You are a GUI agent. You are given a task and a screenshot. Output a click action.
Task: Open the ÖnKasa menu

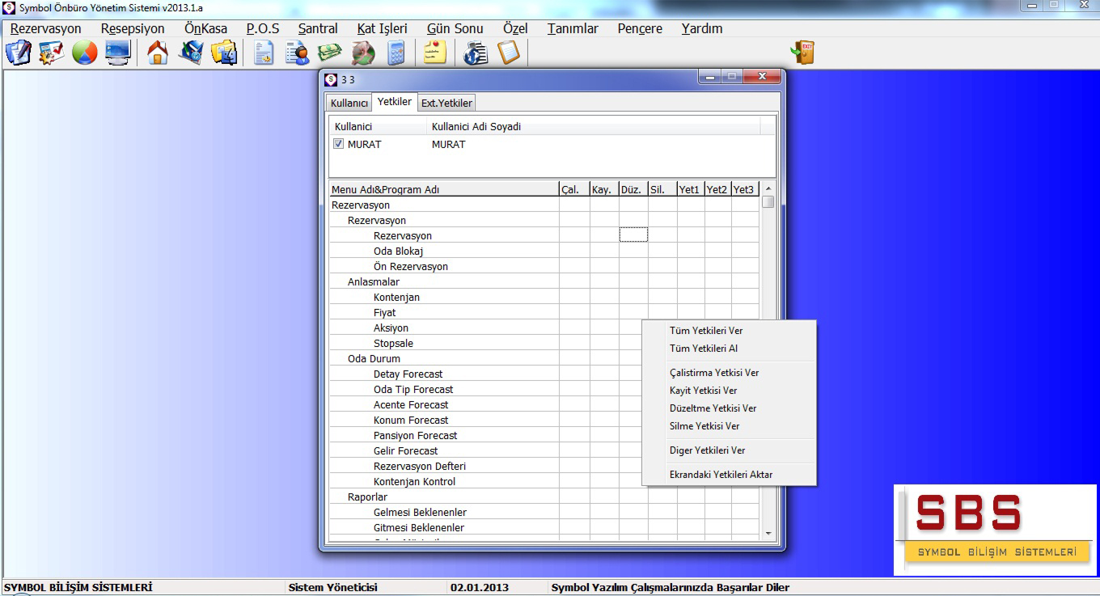click(206, 28)
